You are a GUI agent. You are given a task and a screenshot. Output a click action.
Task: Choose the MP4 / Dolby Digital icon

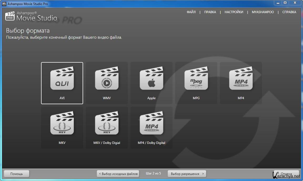151,125
